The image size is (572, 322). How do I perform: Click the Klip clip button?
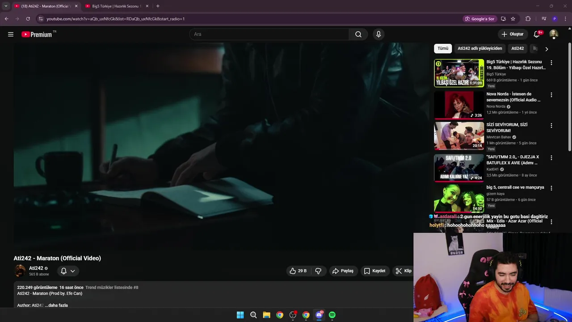point(403,271)
